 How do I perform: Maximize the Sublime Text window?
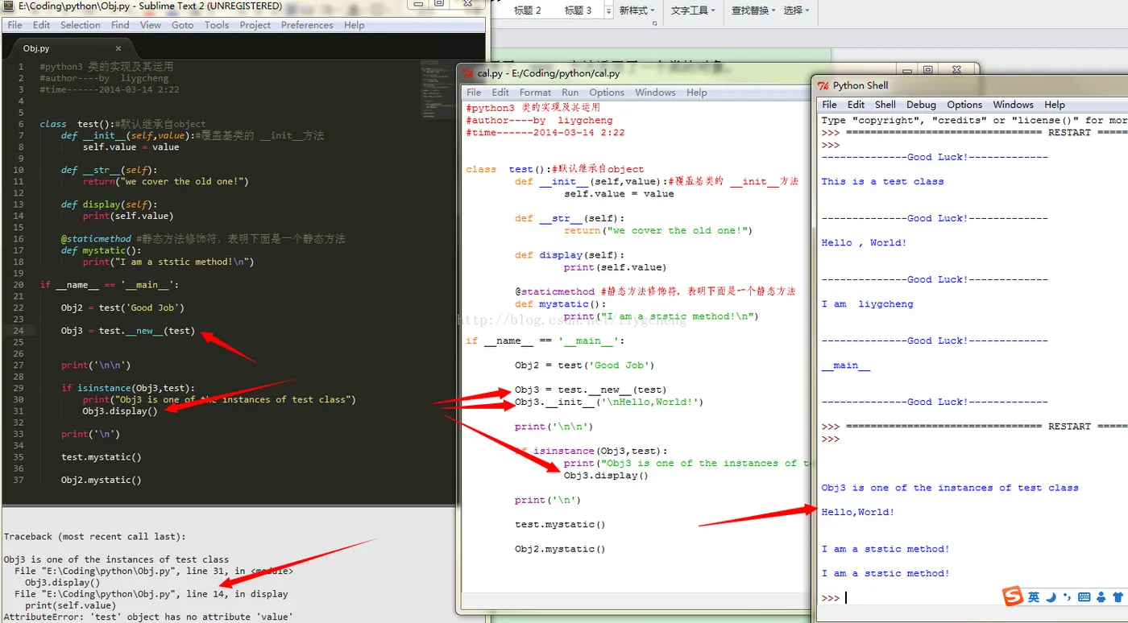(440, 3)
